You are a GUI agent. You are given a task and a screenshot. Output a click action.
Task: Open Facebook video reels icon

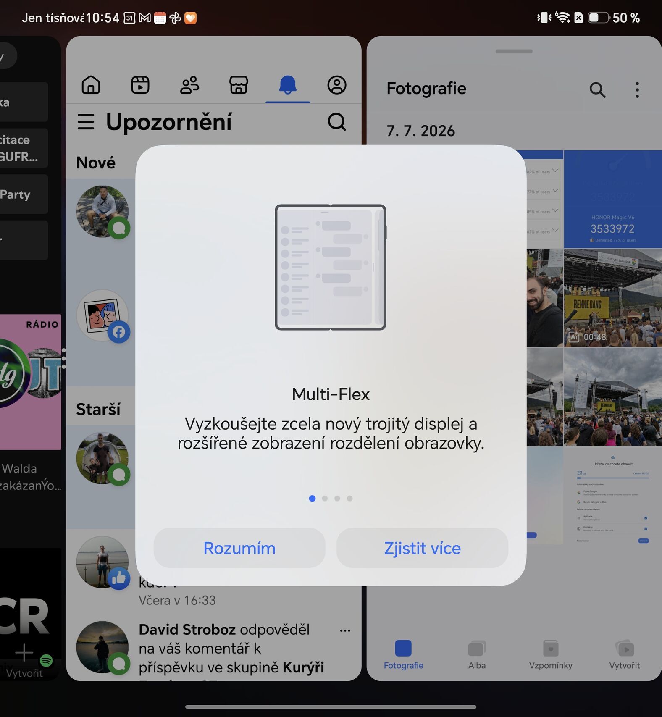[140, 85]
